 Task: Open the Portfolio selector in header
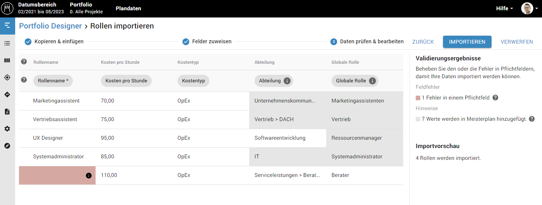coord(86,8)
